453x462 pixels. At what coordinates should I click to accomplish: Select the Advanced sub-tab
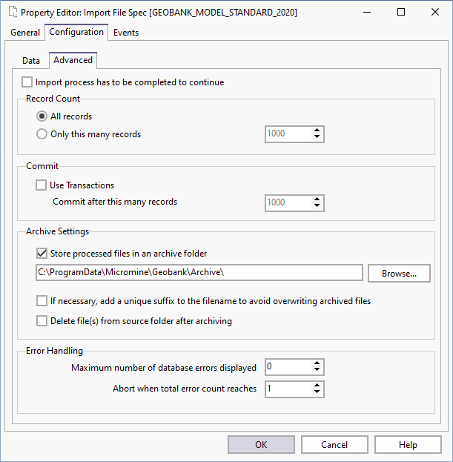[73, 60]
